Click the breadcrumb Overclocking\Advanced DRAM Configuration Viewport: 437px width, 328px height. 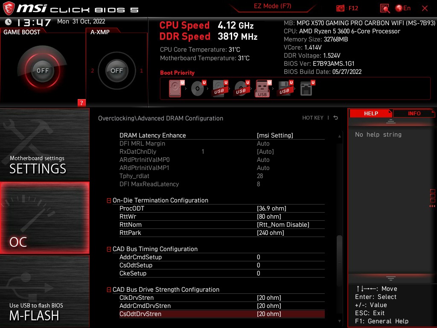click(160, 118)
